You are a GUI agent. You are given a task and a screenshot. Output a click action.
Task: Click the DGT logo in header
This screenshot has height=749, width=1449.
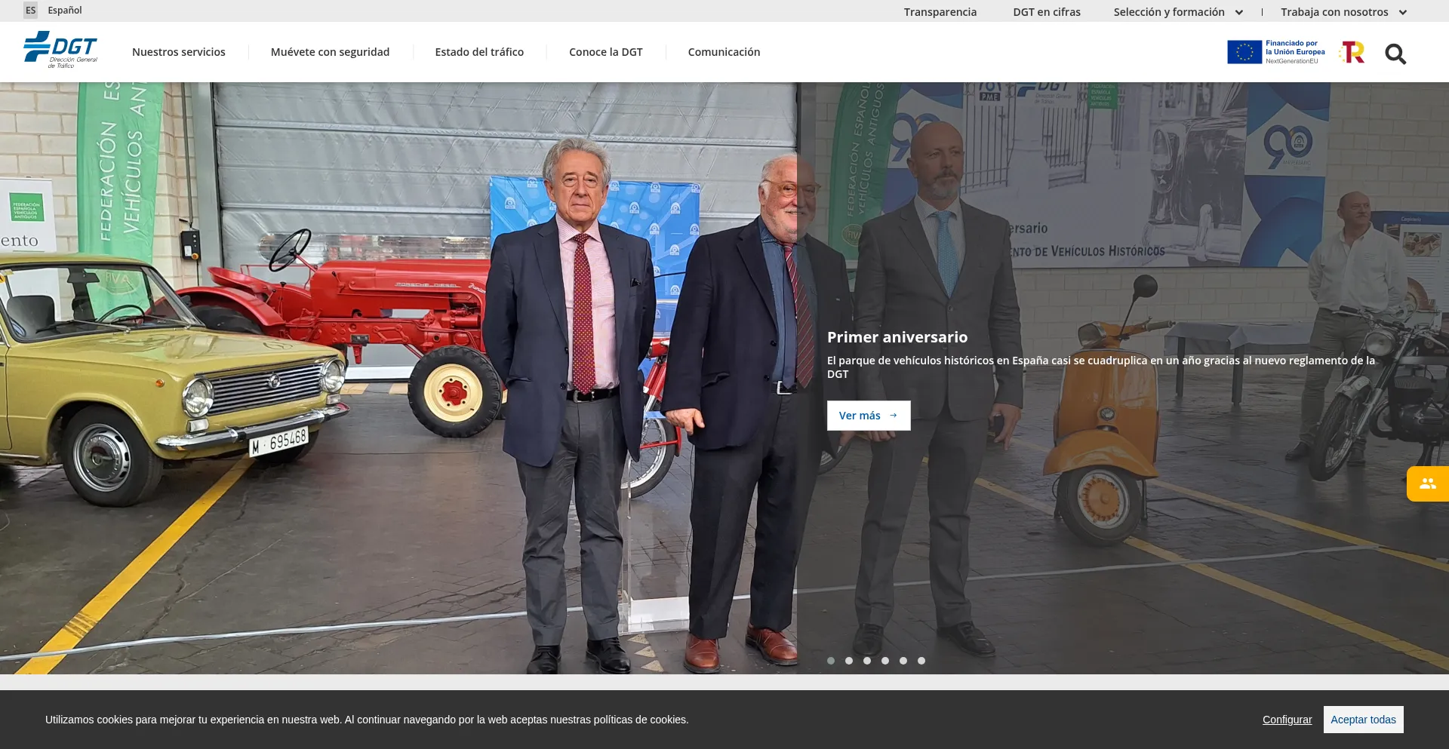tap(60, 50)
